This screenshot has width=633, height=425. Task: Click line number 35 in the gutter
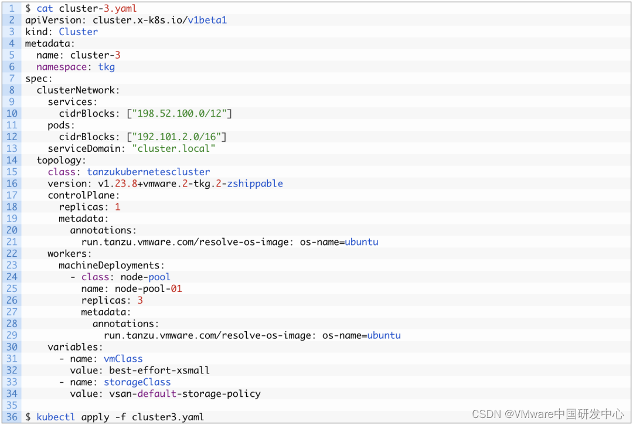click(x=12, y=406)
